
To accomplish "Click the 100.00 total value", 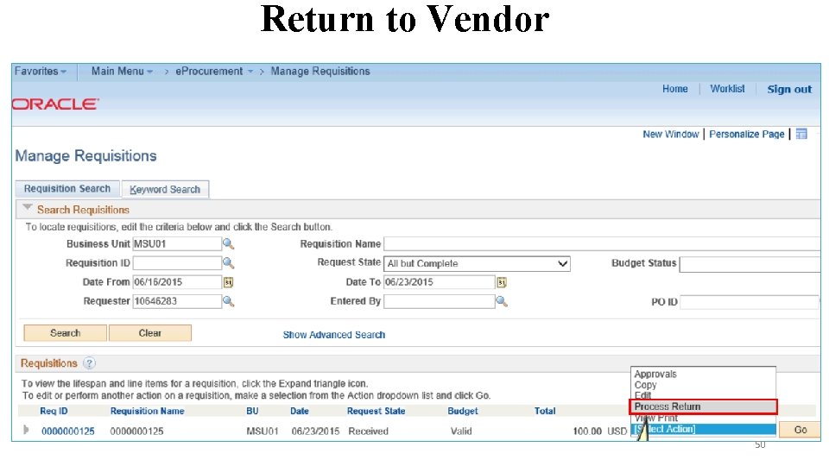I will 587,431.
